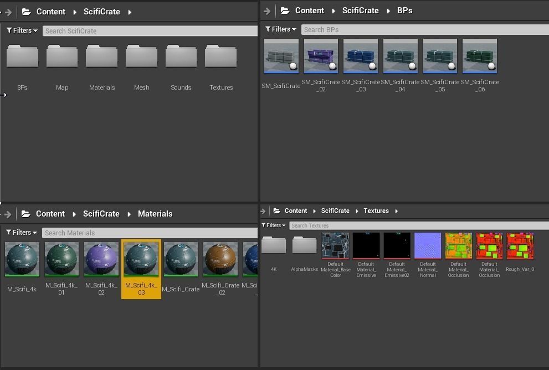Viewport: 549px width, 370px height.
Task: Click Content breadcrumb in Textures panel
Action: tap(295, 210)
